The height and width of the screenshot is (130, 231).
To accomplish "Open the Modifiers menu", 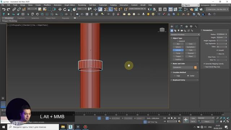I will pyautogui.click(x=47, y=5).
